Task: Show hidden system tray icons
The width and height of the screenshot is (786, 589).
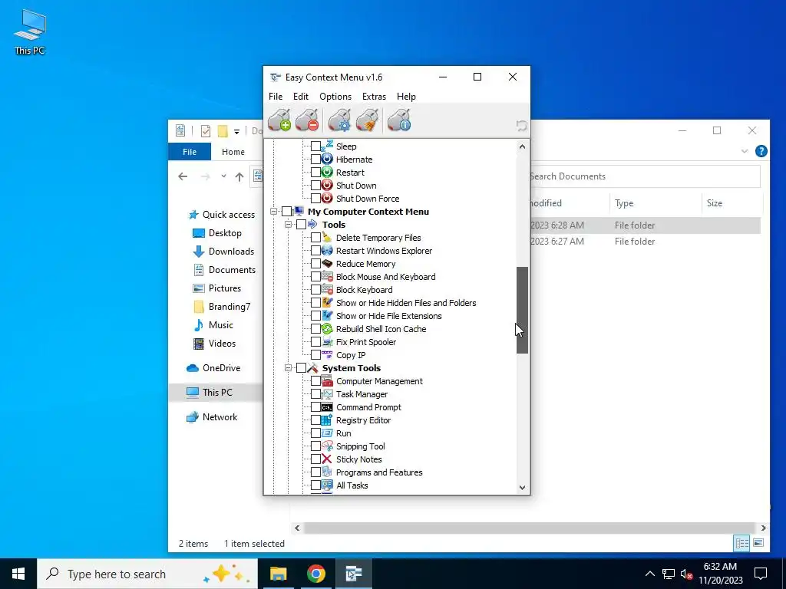Action: coord(649,574)
